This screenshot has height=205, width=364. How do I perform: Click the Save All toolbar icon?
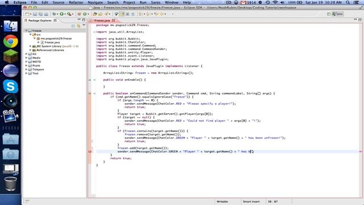pyautogui.click(x=40, y=14)
